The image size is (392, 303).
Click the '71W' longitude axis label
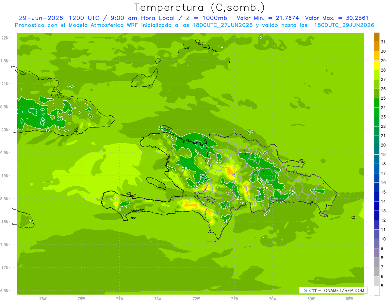[x=234, y=299]
